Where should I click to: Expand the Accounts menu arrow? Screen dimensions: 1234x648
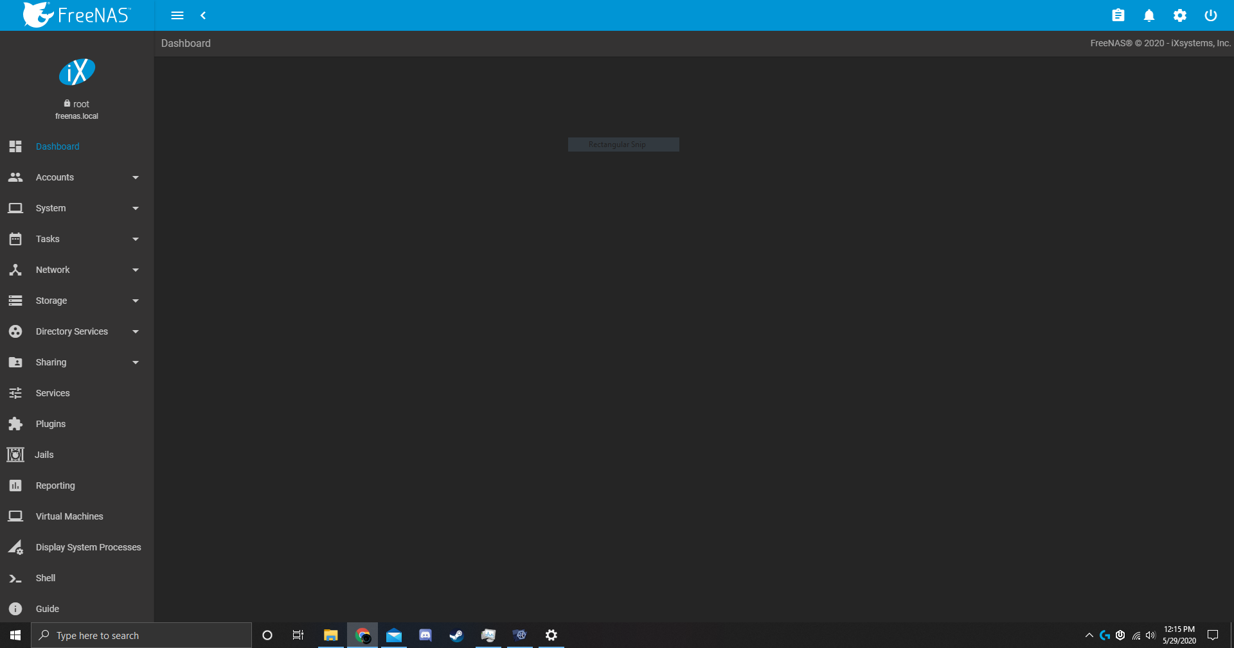tap(136, 177)
